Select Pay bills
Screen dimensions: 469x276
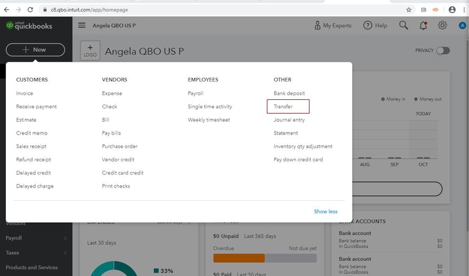coord(111,133)
